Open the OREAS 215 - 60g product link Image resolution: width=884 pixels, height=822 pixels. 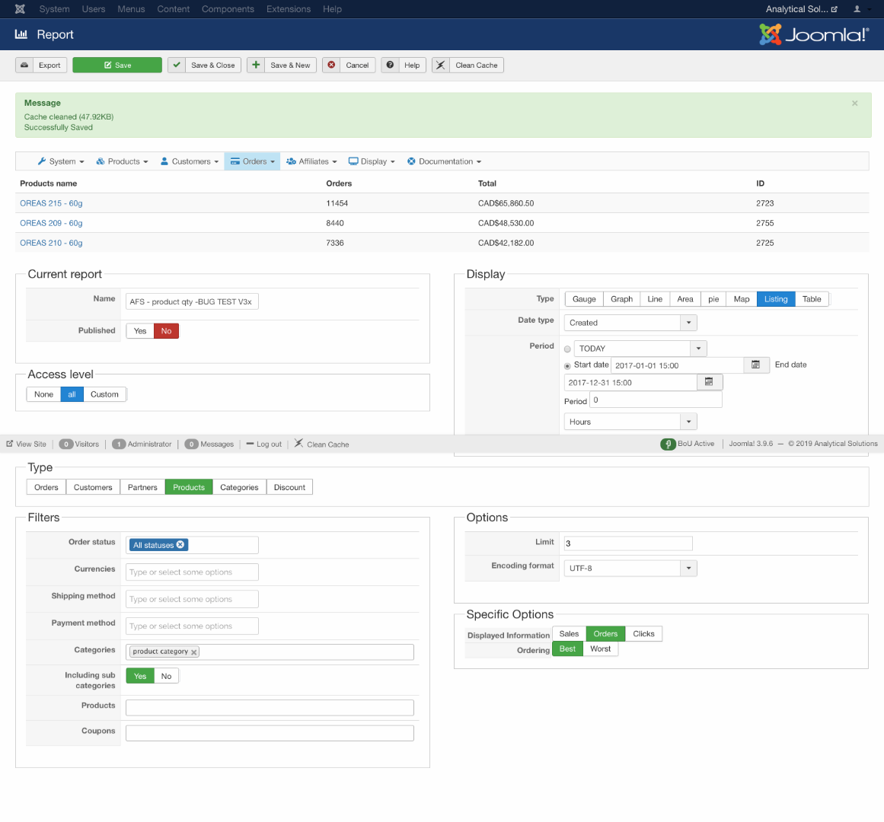(51, 203)
